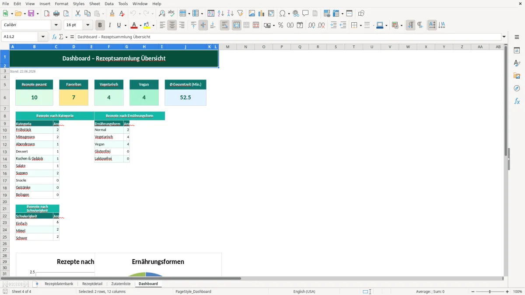The width and height of the screenshot is (525, 295).
Task: Toggle Underline formatting
Action: (x=119, y=25)
